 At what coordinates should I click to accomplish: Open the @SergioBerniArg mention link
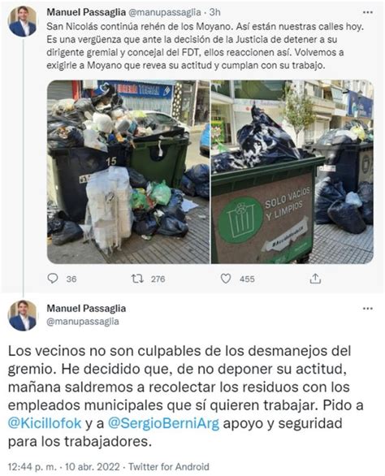pos(163,423)
